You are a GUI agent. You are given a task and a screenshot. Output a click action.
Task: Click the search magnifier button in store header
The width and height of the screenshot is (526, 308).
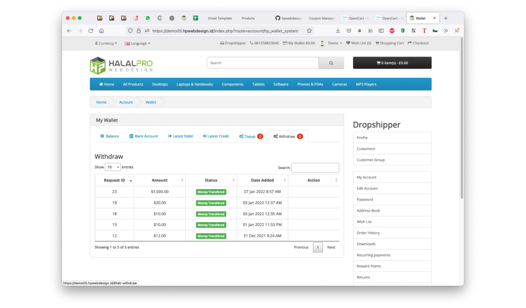[331, 63]
